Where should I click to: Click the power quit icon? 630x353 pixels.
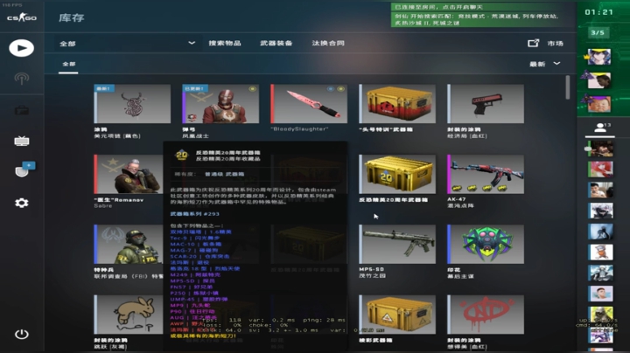tap(22, 334)
